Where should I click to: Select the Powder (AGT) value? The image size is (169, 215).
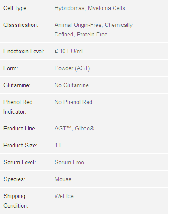(72, 68)
